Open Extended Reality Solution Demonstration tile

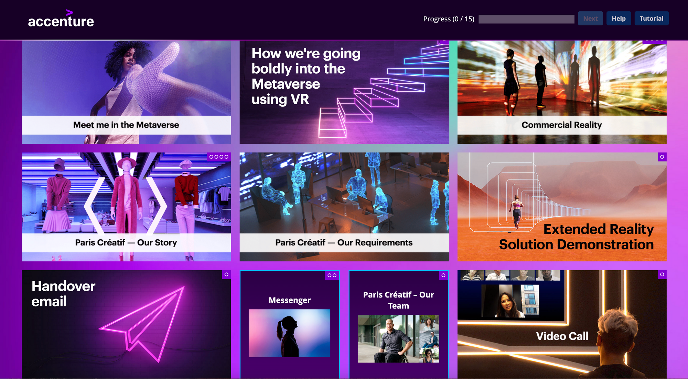click(x=562, y=207)
